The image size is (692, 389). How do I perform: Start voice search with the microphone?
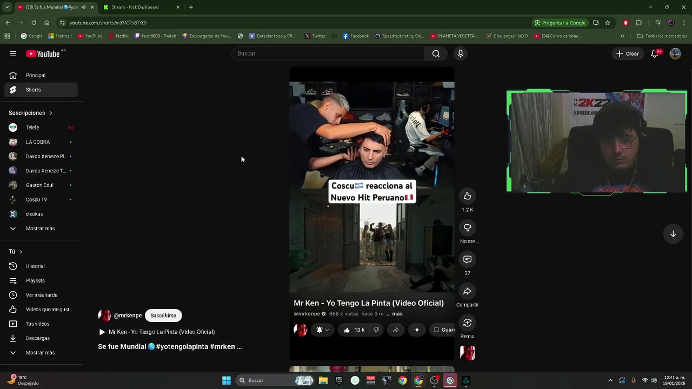[x=461, y=53]
